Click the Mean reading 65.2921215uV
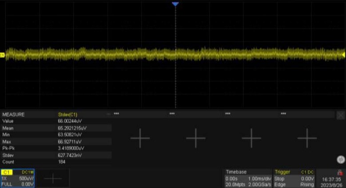The width and height of the screenshot is (346, 188). pyautogui.click(x=72, y=128)
